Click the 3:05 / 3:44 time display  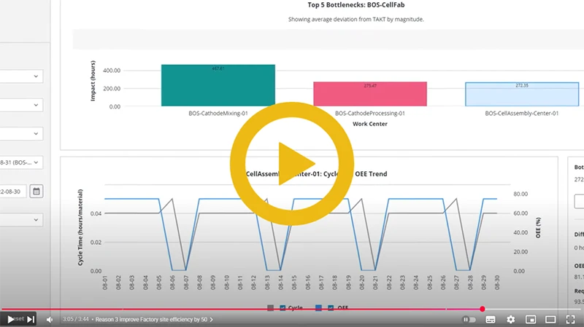point(76,320)
